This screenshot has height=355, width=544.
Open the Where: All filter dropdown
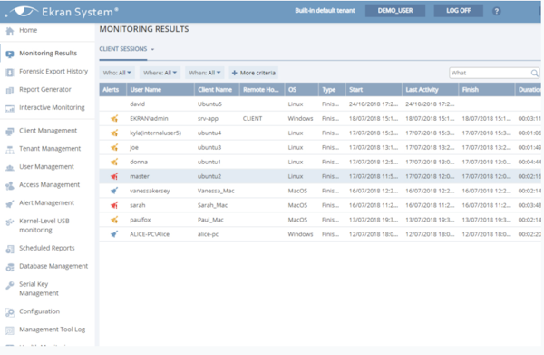[x=160, y=73]
